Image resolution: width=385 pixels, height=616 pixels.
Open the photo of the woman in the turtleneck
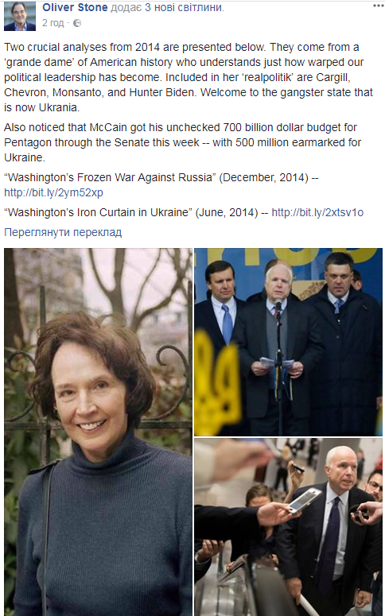(x=98, y=432)
